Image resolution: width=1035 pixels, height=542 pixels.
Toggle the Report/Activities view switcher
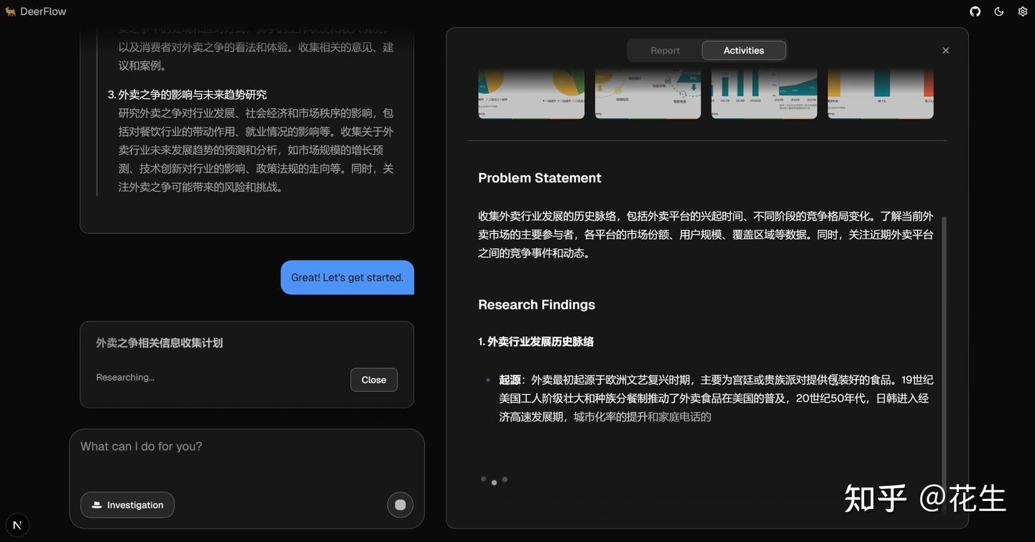pos(707,49)
